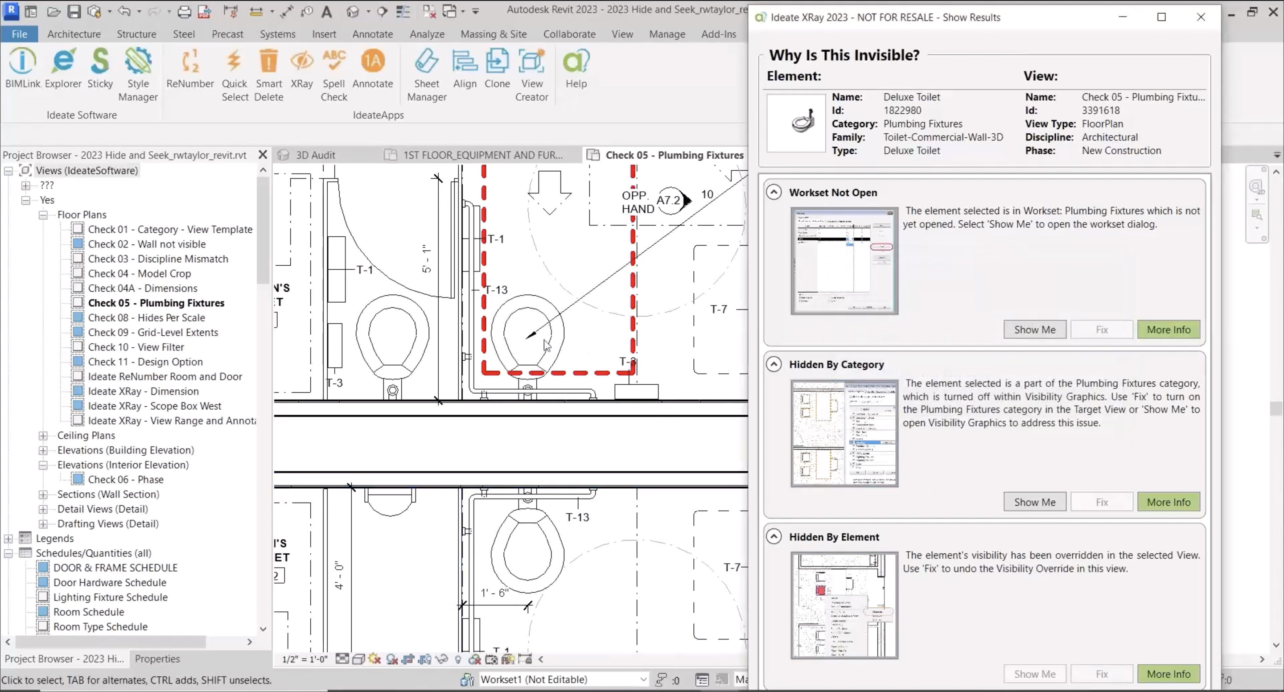Image resolution: width=1284 pixels, height=692 pixels.
Task: Click Show Me for Hidden By Category
Action: [x=1035, y=502]
